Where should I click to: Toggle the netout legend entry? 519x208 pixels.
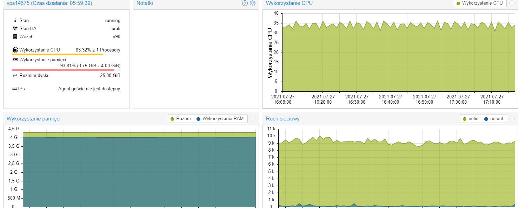[x=493, y=119]
